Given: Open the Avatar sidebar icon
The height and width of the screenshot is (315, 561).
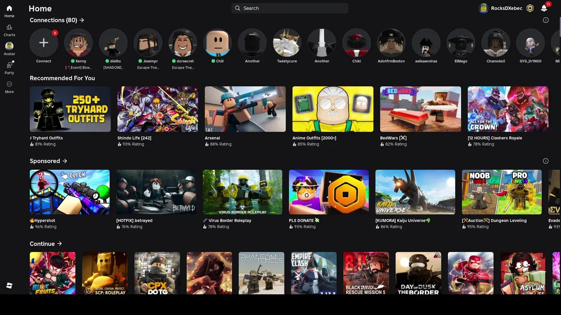Looking at the screenshot, I should (9, 46).
